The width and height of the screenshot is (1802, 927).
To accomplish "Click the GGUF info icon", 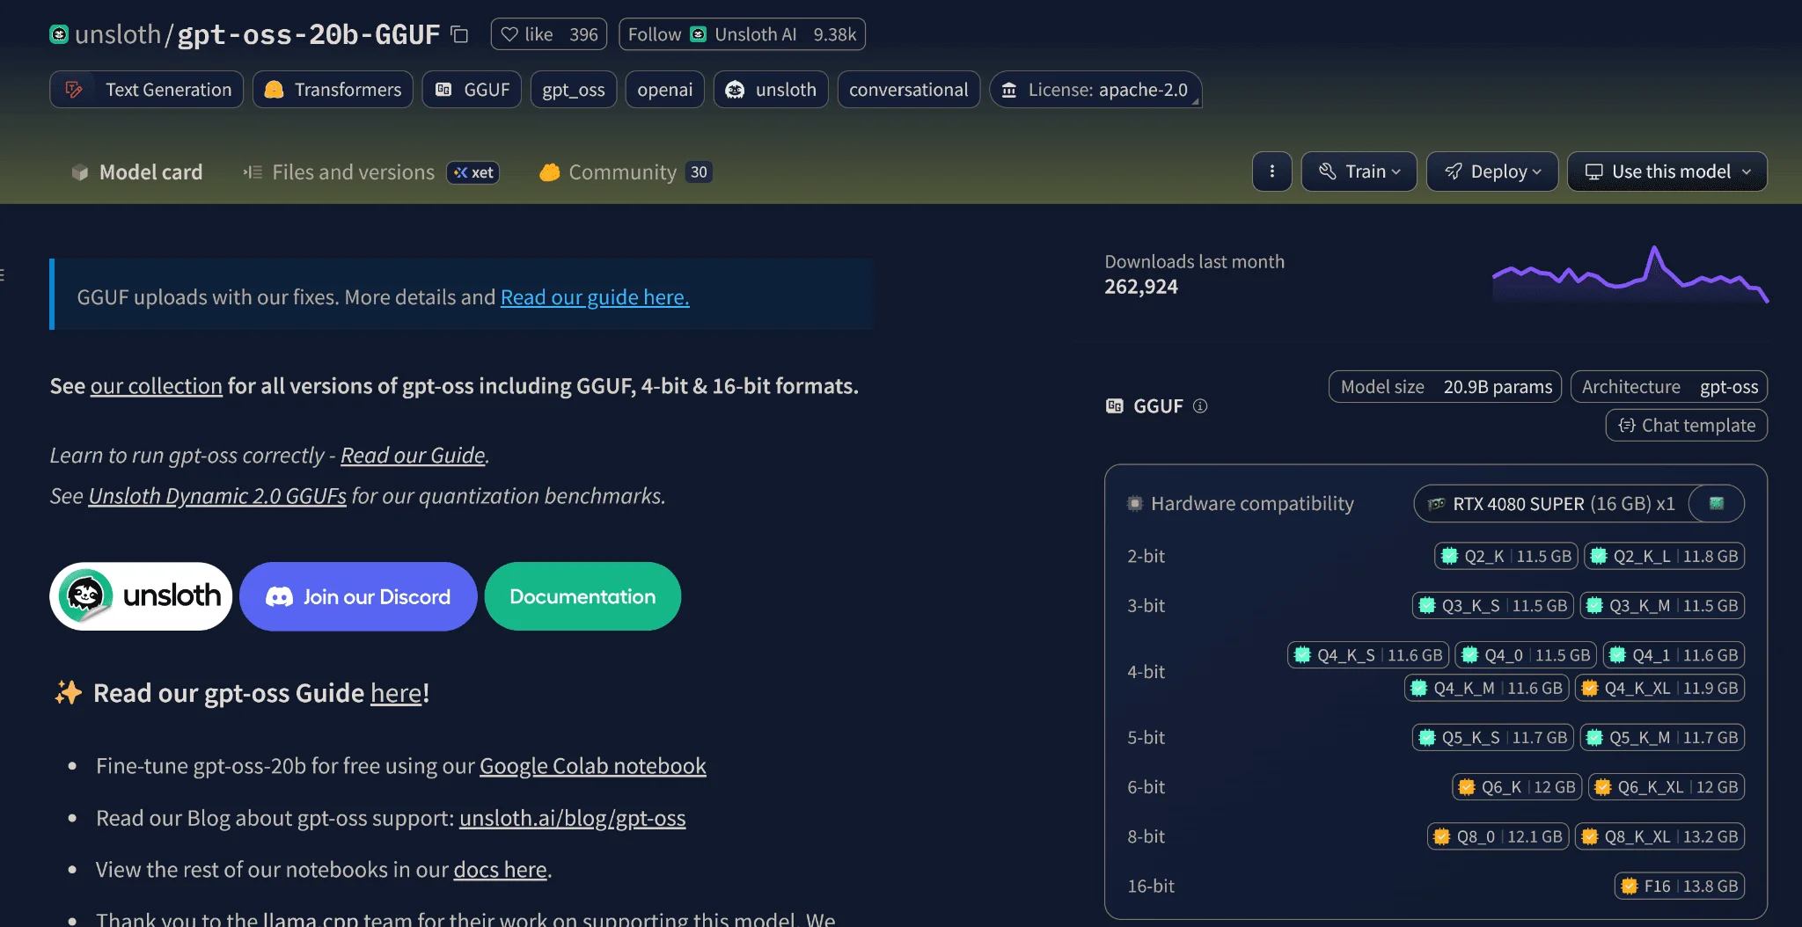I will 1200,405.
